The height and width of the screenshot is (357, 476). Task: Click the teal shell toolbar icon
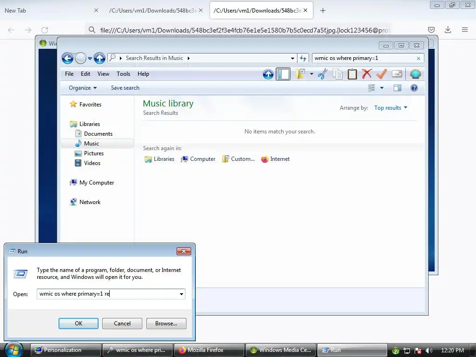tap(415, 74)
